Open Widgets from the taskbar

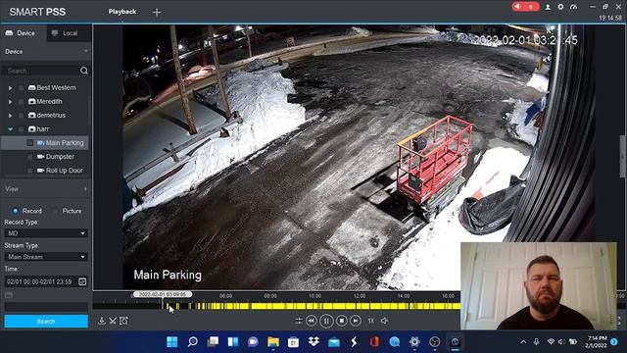click(x=233, y=342)
